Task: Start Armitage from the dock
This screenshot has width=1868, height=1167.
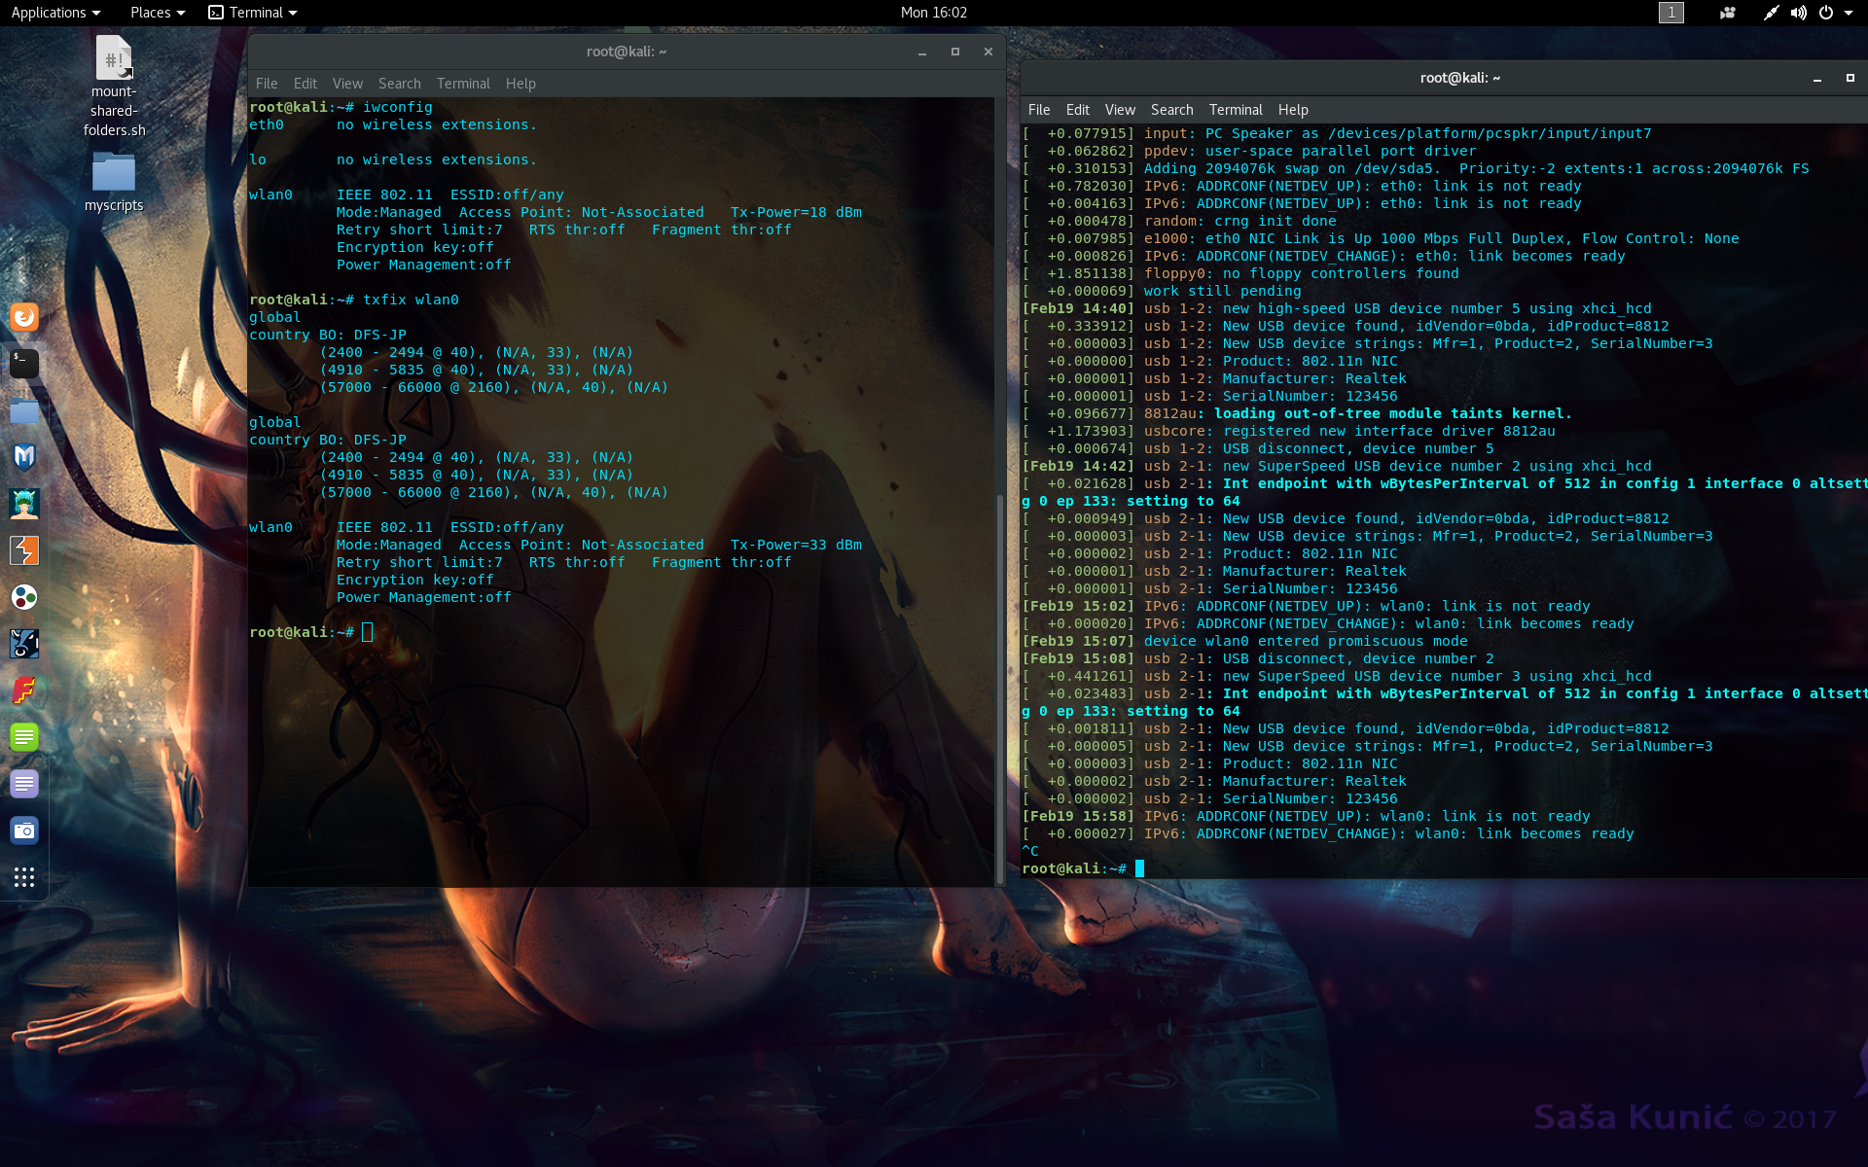Action: [24, 504]
